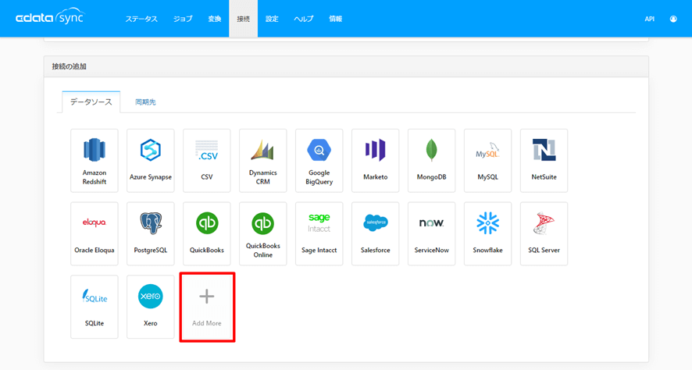Screen dimensions: 692x370
Task: Open the Google BigQuery connector
Action: [x=319, y=161]
